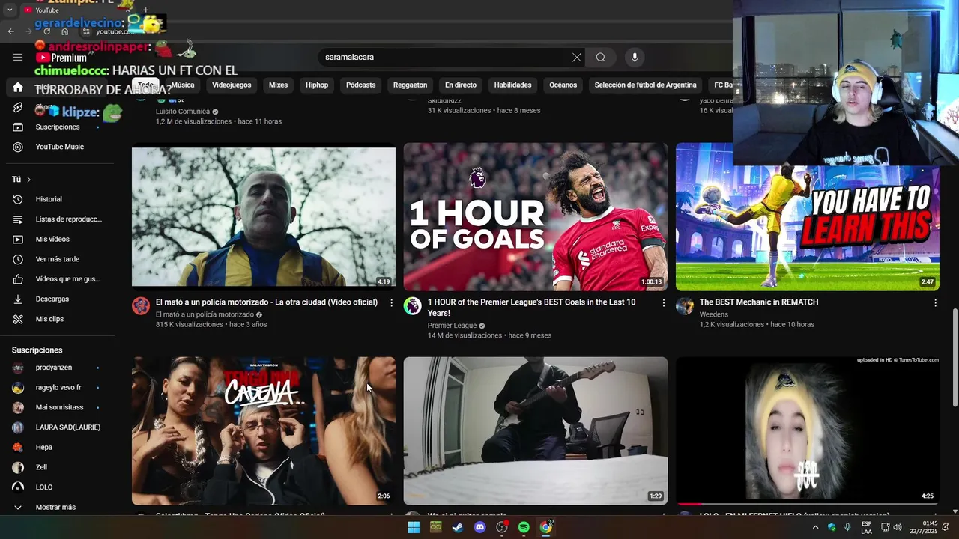This screenshot has height=539, width=959.
Task: Open Spotify from the taskbar
Action: pos(524,527)
